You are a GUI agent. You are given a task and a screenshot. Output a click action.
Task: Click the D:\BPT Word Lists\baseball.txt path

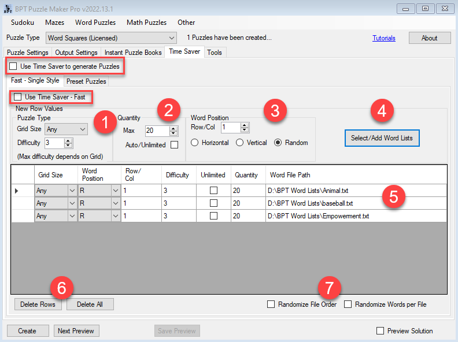tap(310, 203)
